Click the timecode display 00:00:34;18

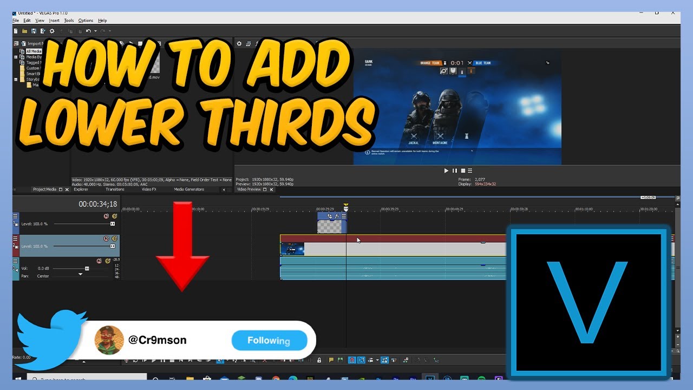point(97,204)
